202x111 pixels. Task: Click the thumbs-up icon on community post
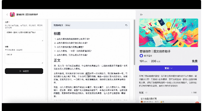coord(161,102)
